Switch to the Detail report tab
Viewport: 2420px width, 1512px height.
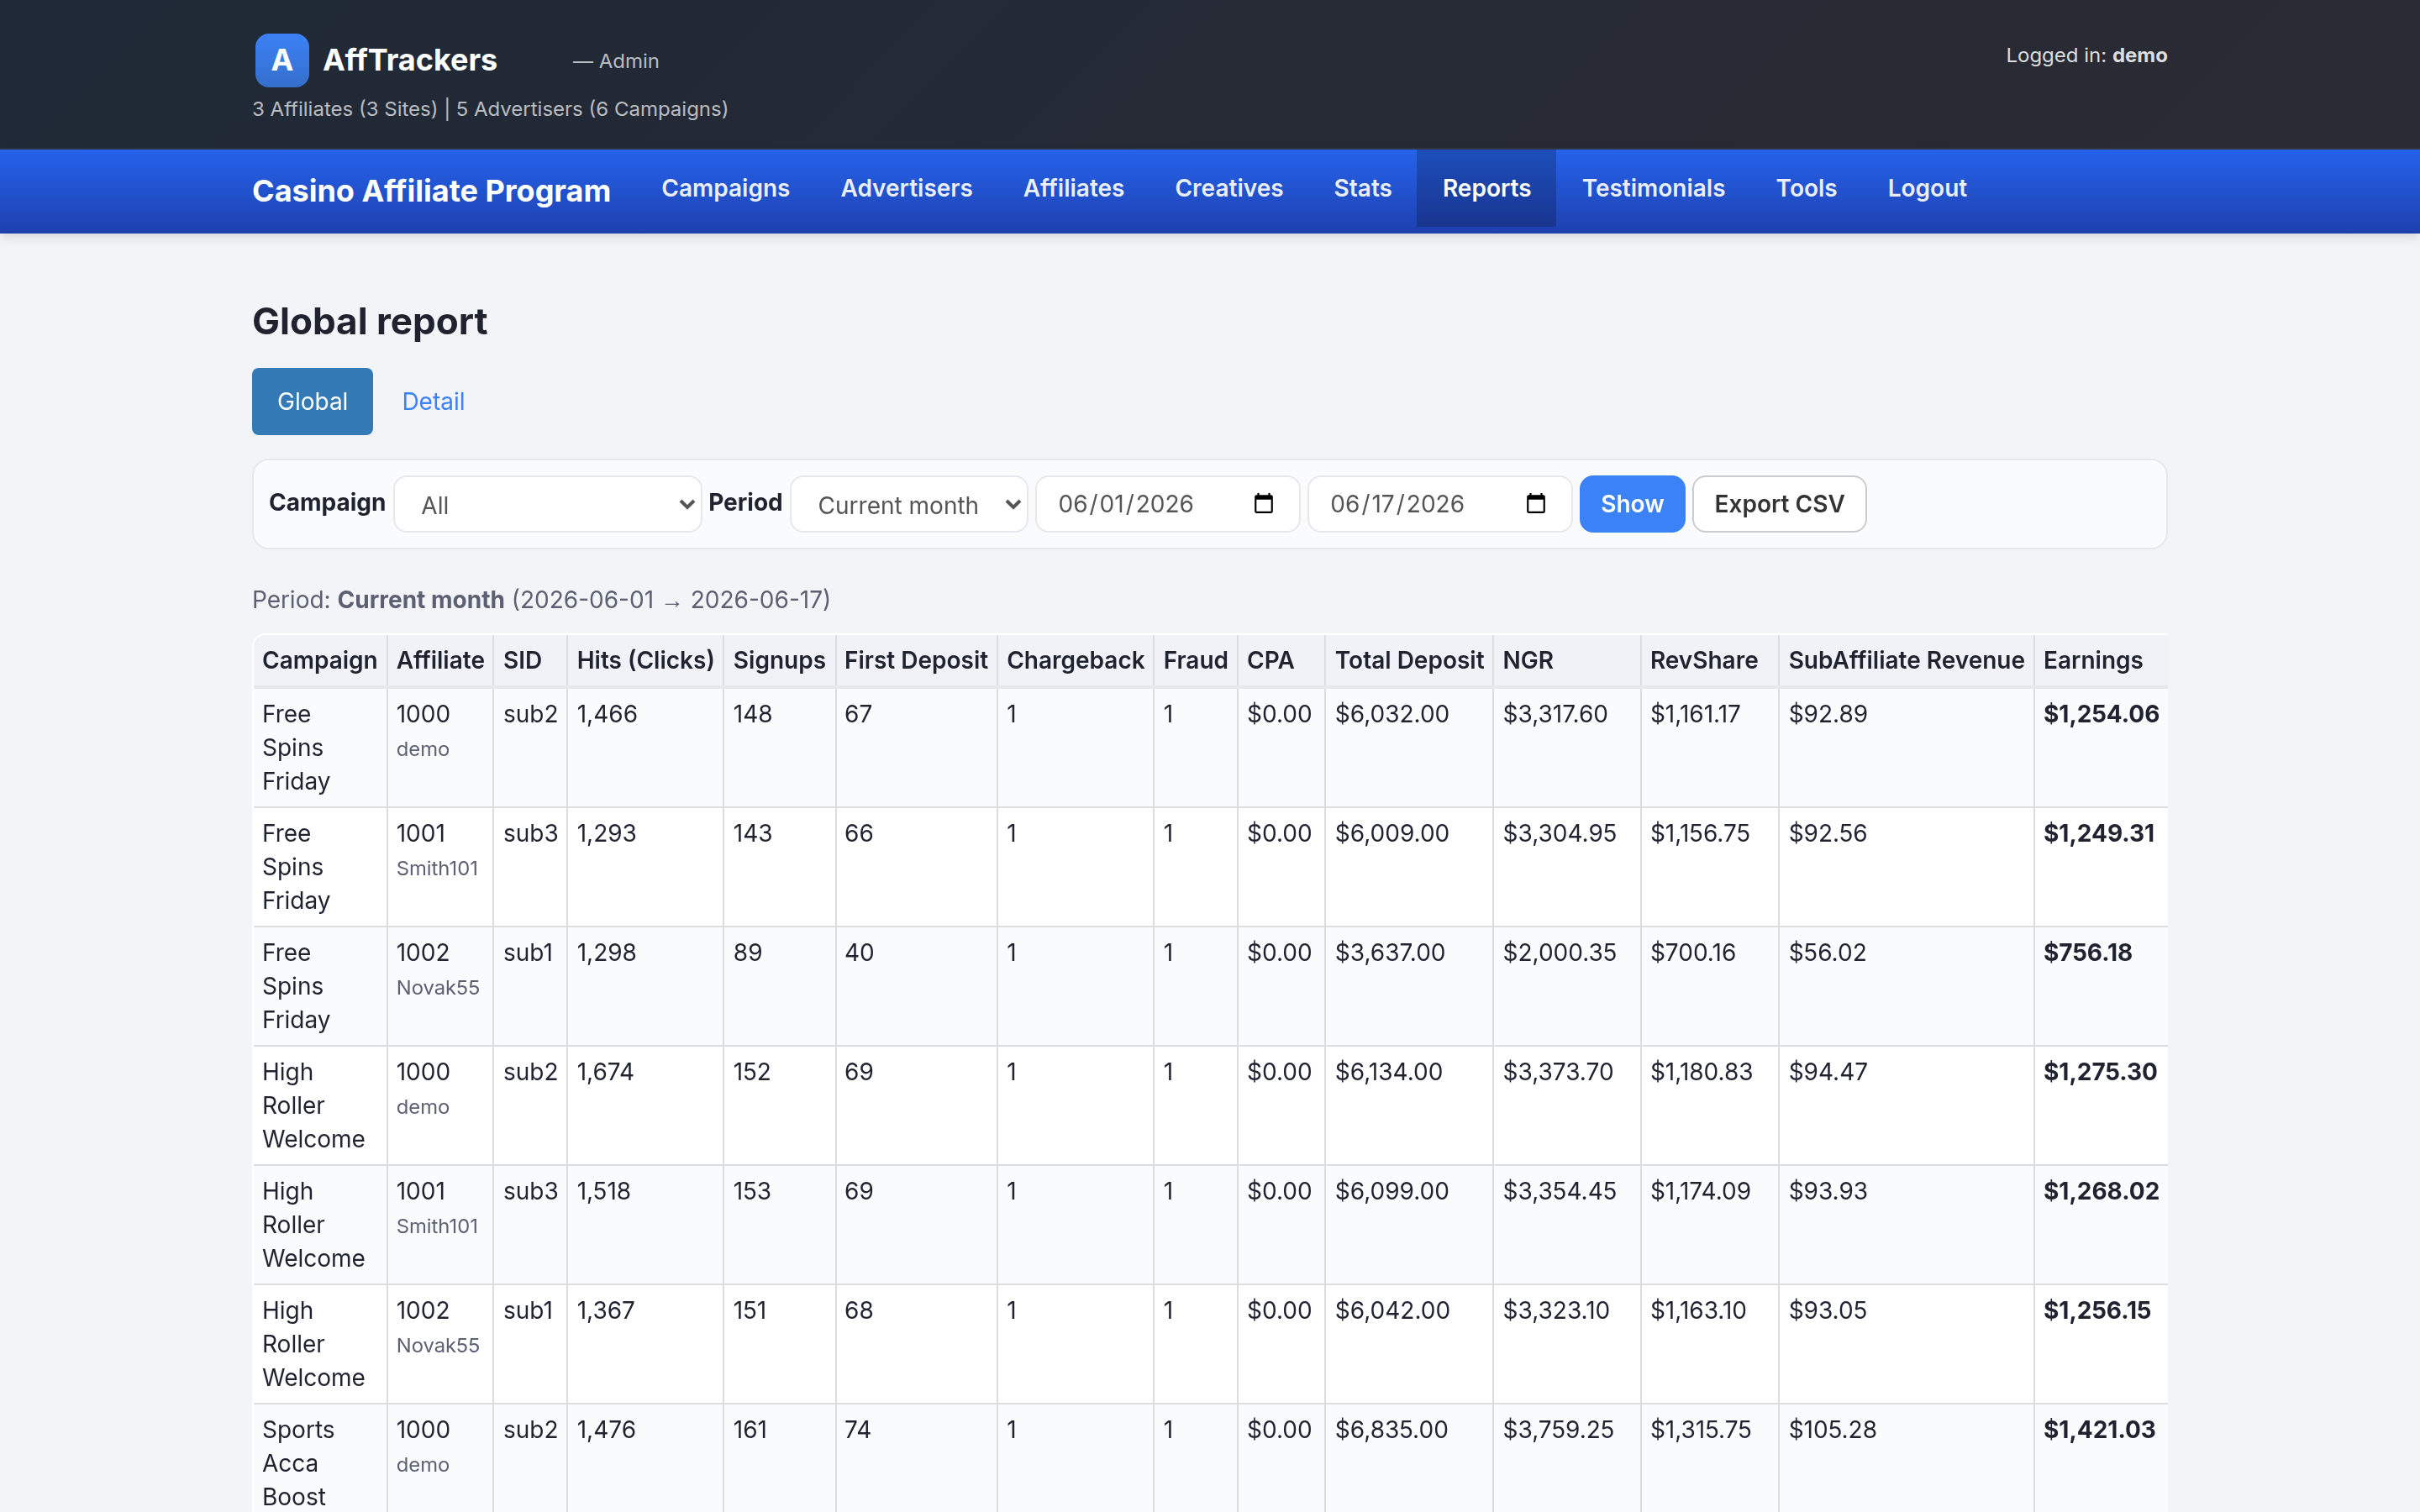coord(433,401)
